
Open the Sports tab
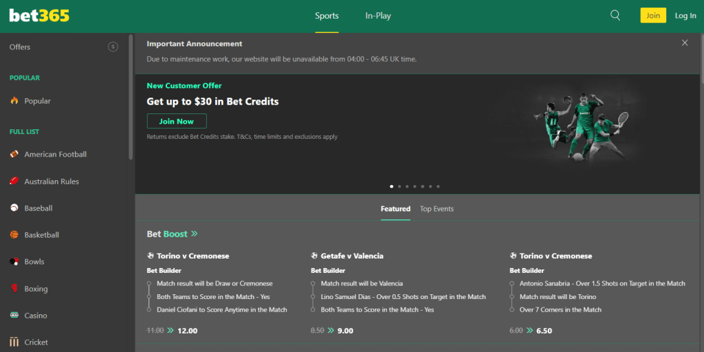[327, 16]
